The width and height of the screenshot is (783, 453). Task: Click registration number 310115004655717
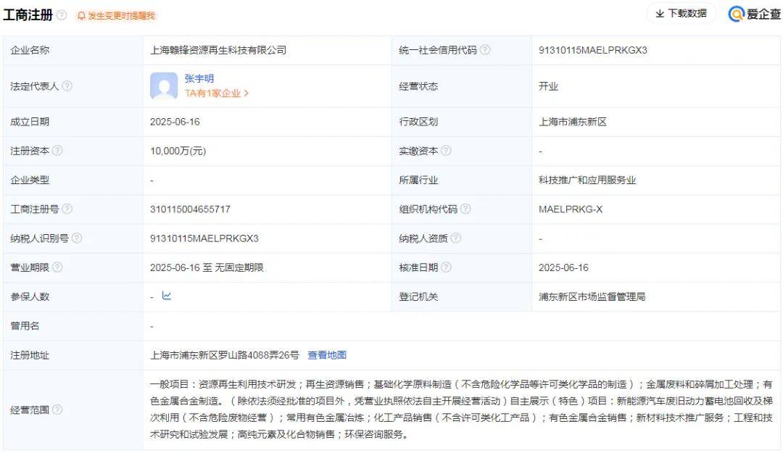point(190,209)
